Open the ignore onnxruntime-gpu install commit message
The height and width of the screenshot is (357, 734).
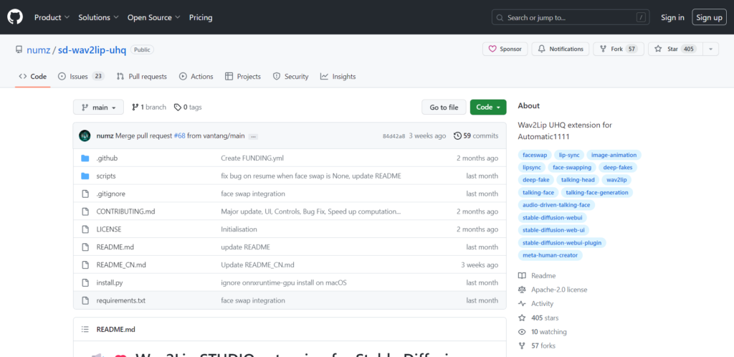click(x=284, y=282)
